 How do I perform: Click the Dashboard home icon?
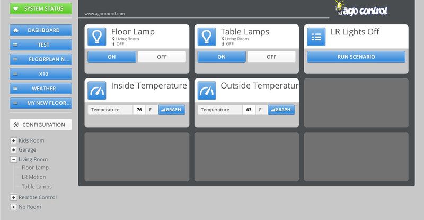tap(16, 30)
